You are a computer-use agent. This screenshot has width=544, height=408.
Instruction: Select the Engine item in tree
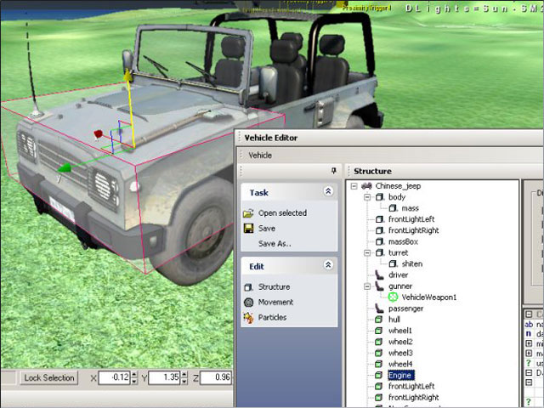(x=400, y=375)
